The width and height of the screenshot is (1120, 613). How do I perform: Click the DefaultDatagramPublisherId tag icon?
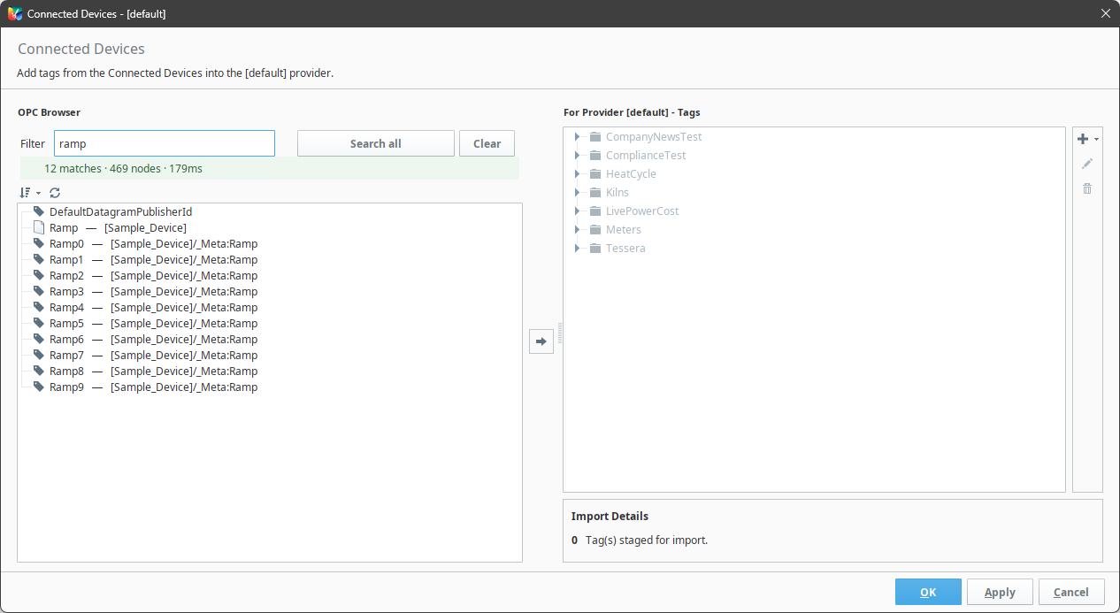39,211
